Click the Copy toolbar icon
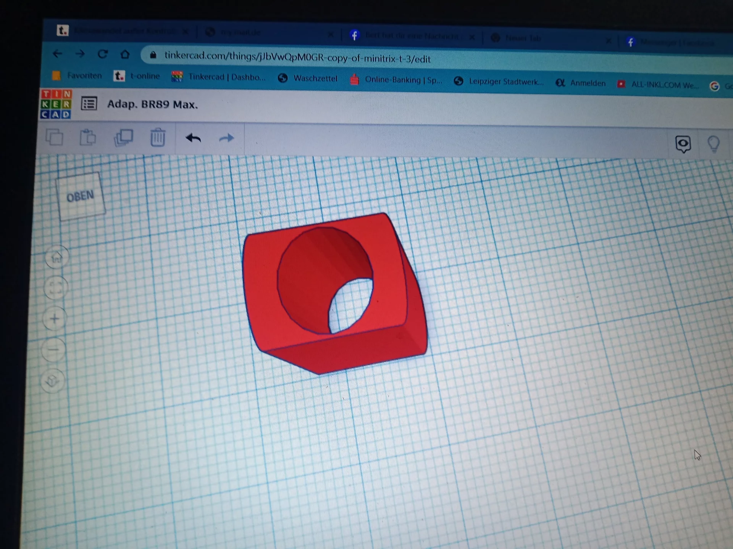 [54, 137]
